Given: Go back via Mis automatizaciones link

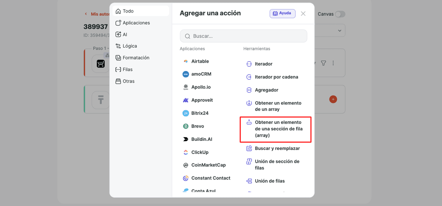Looking at the screenshot, I should (x=97, y=14).
